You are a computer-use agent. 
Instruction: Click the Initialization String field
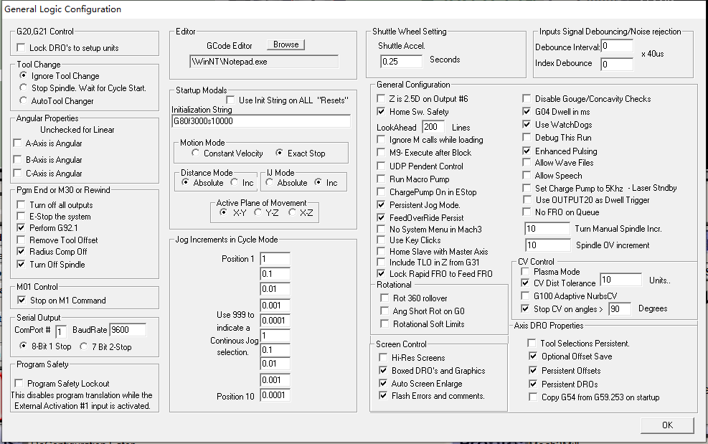261,121
